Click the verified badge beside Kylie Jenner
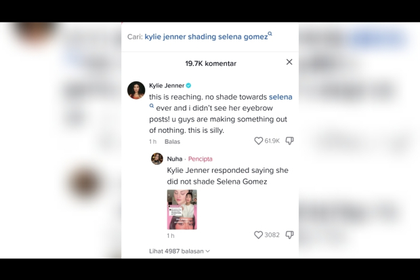The image size is (420, 280). tap(188, 85)
